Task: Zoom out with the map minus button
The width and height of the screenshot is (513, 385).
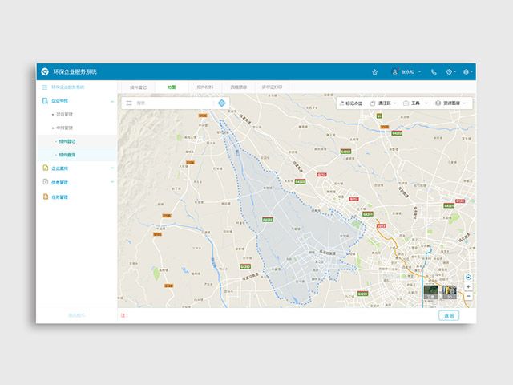Action: pyautogui.click(x=468, y=296)
